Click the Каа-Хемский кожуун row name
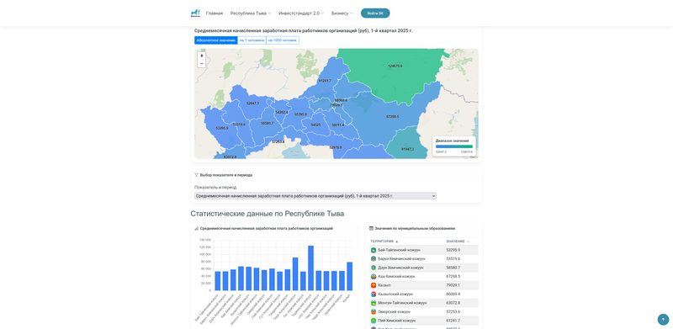Image resolution: width=673 pixels, height=329 pixels. [x=396, y=277]
